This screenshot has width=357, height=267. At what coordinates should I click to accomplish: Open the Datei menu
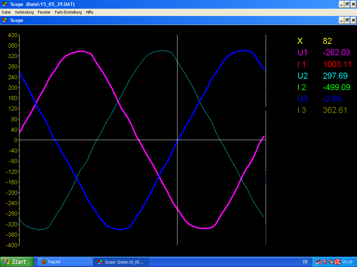[6, 12]
